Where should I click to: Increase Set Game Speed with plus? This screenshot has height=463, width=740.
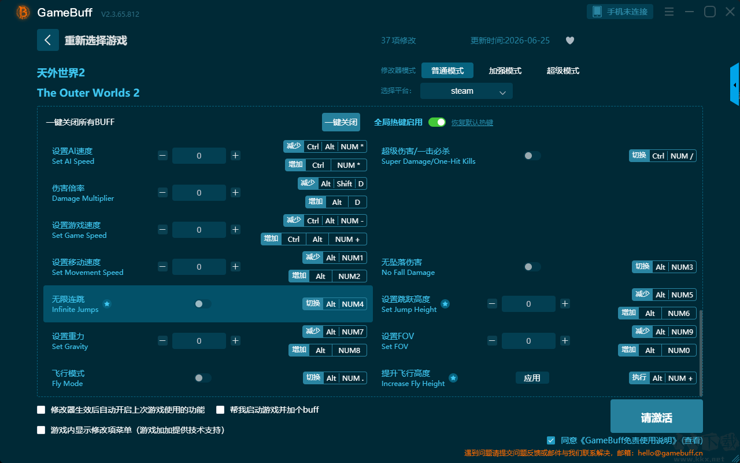pyautogui.click(x=235, y=230)
